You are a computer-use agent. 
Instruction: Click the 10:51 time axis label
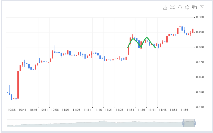tap(44, 110)
